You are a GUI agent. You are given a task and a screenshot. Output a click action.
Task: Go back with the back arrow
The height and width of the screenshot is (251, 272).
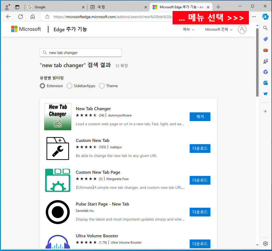[8, 17]
